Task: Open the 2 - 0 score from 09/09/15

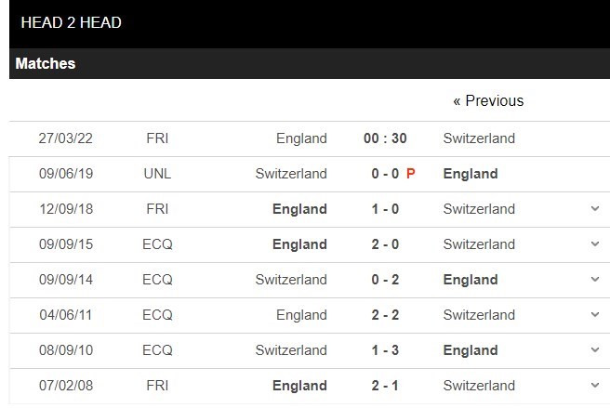Action: tap(385, 244)
